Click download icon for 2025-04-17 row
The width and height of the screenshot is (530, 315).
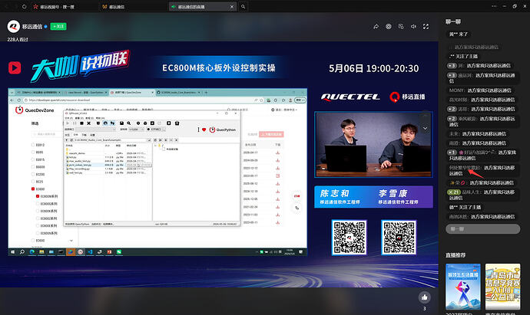click(277, 153)
